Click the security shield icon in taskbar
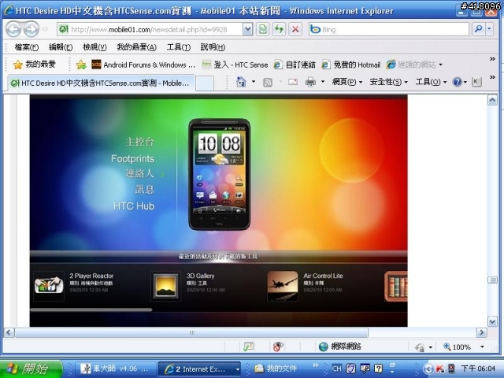The width and height of the screenshot is (504, 378). click(x=350, y=369)
